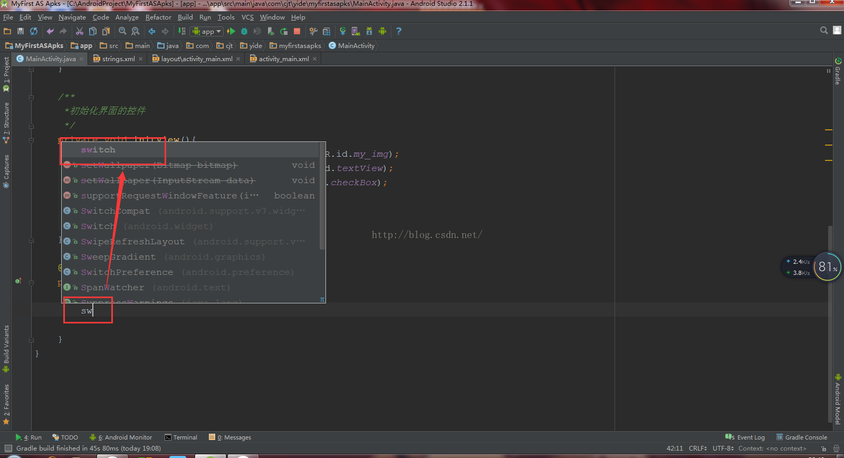Open the Android Model side panel
The height and width of the screenshot is (458, 844).
tap(838, 400)
